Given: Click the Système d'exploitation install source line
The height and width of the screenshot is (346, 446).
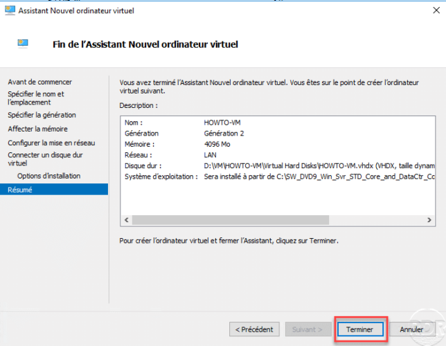Looking at the screenshot, I should [319, 176].
